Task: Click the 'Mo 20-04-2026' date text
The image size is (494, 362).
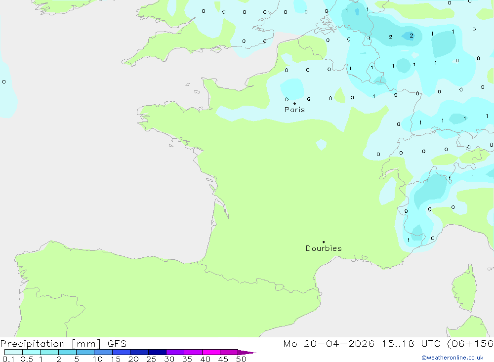Action: point(329,343)
